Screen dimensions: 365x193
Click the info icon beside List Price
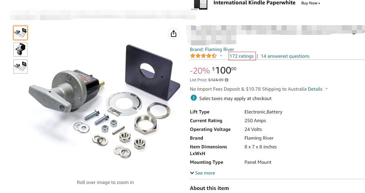click(227, 80)
